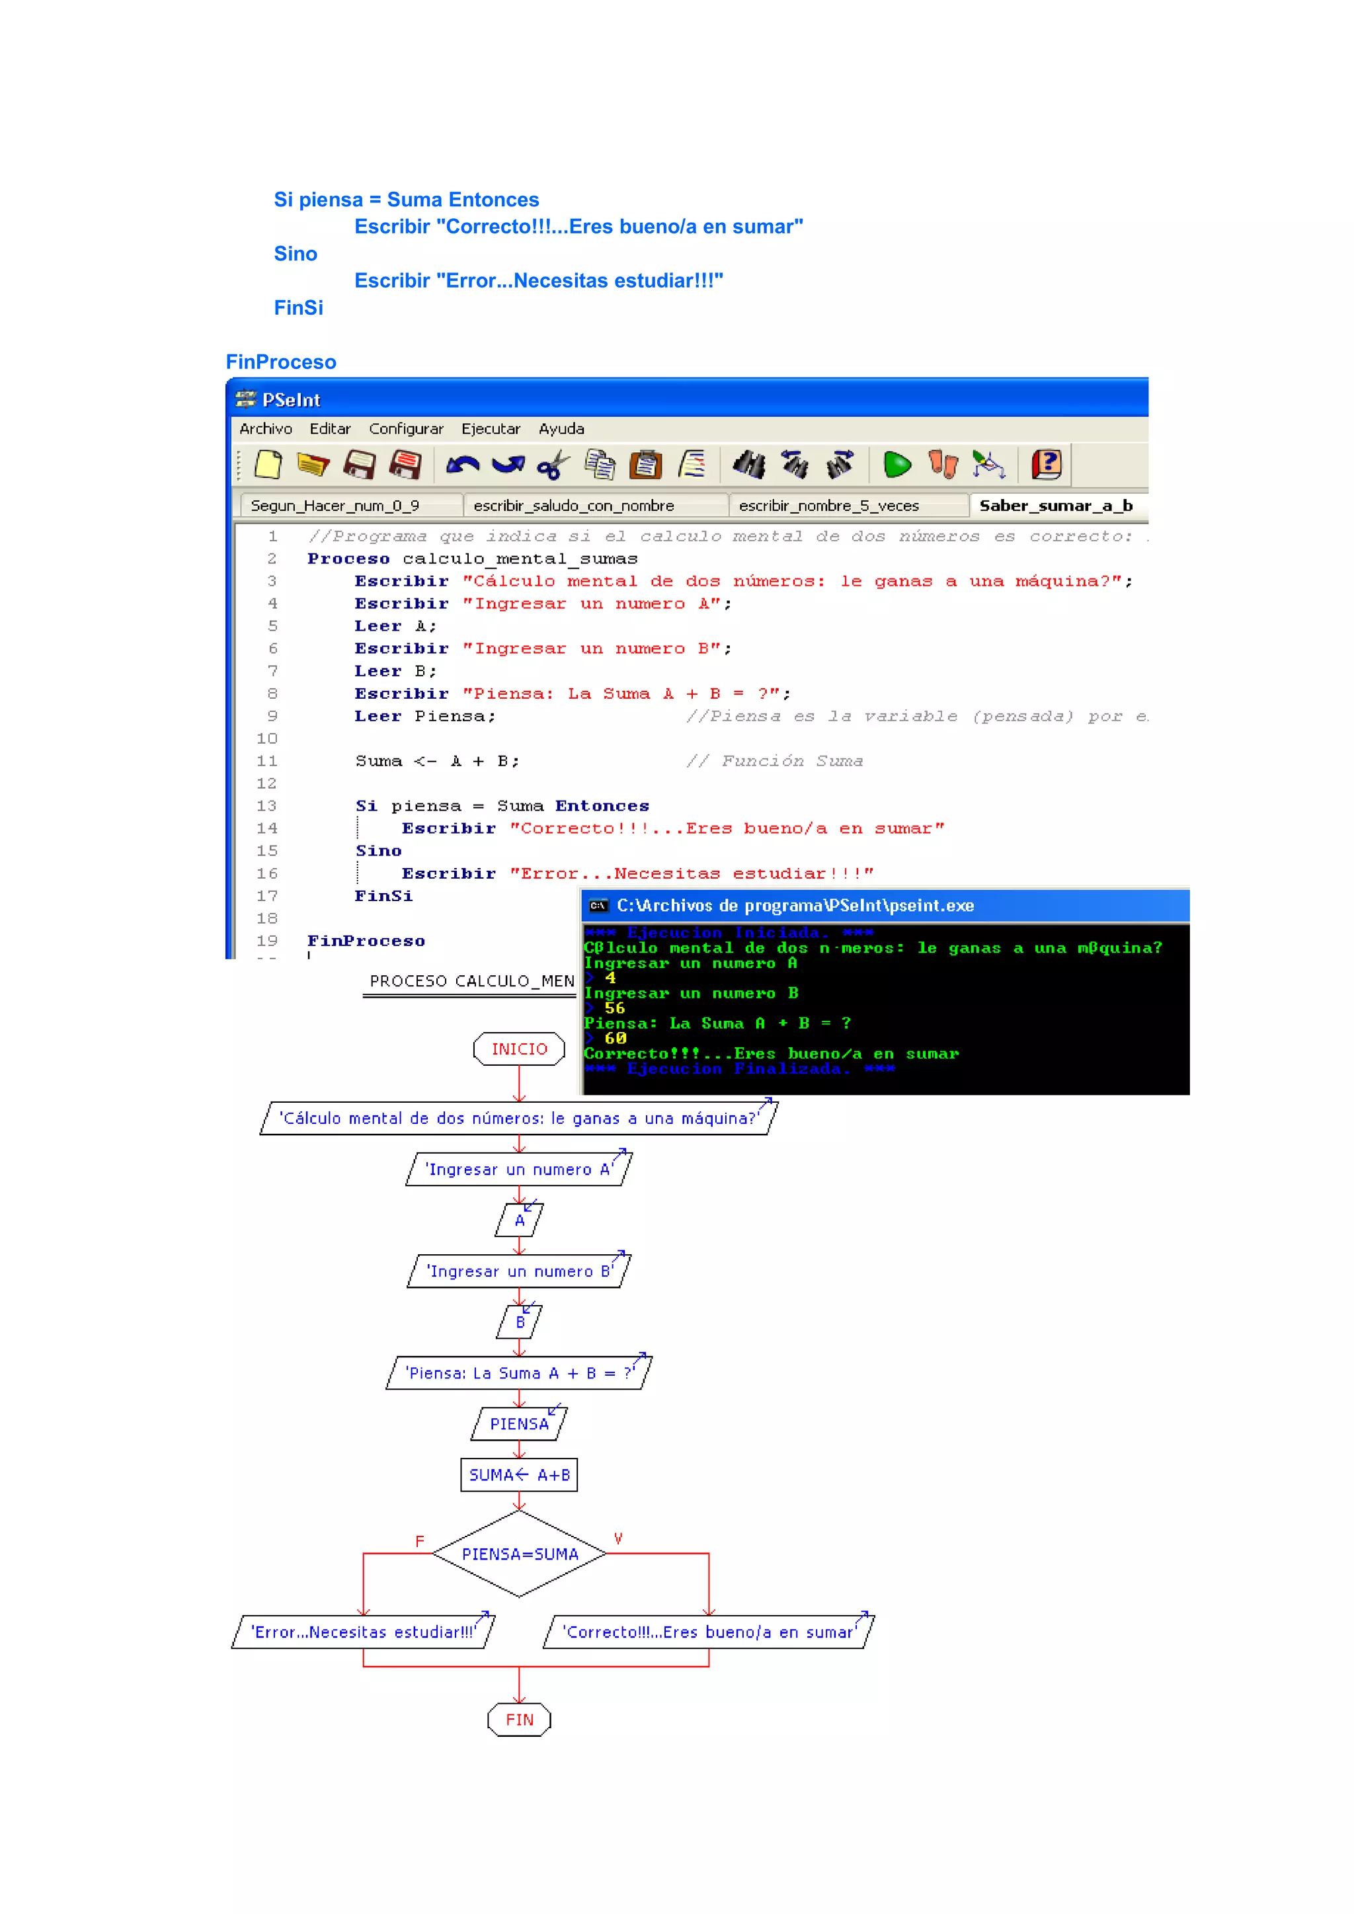Image resolution: width=1354 pixels, height=1914 pixels.
Task: Click the Redo arrow icon
Action: point(508,464)
